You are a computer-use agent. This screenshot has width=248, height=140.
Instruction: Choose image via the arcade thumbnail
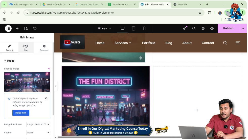[x=27, y=82]
